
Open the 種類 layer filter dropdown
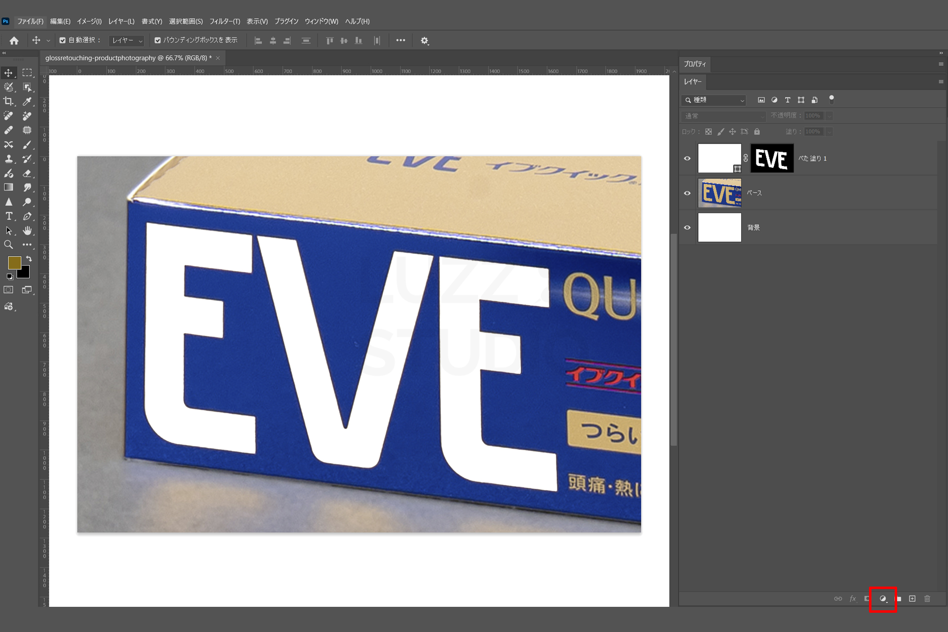(714, 100)
